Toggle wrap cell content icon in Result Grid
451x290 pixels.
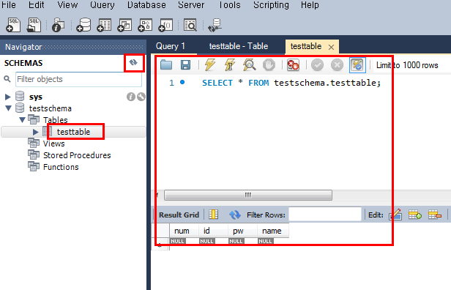[214, 215]
